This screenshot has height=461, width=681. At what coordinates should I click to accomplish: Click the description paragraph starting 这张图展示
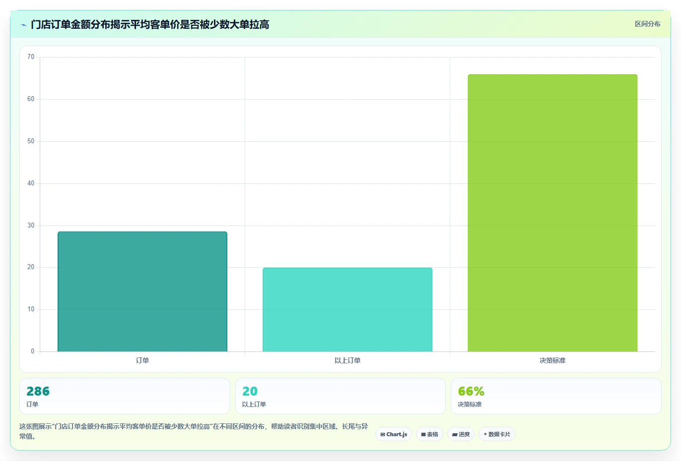pos(194,431)
